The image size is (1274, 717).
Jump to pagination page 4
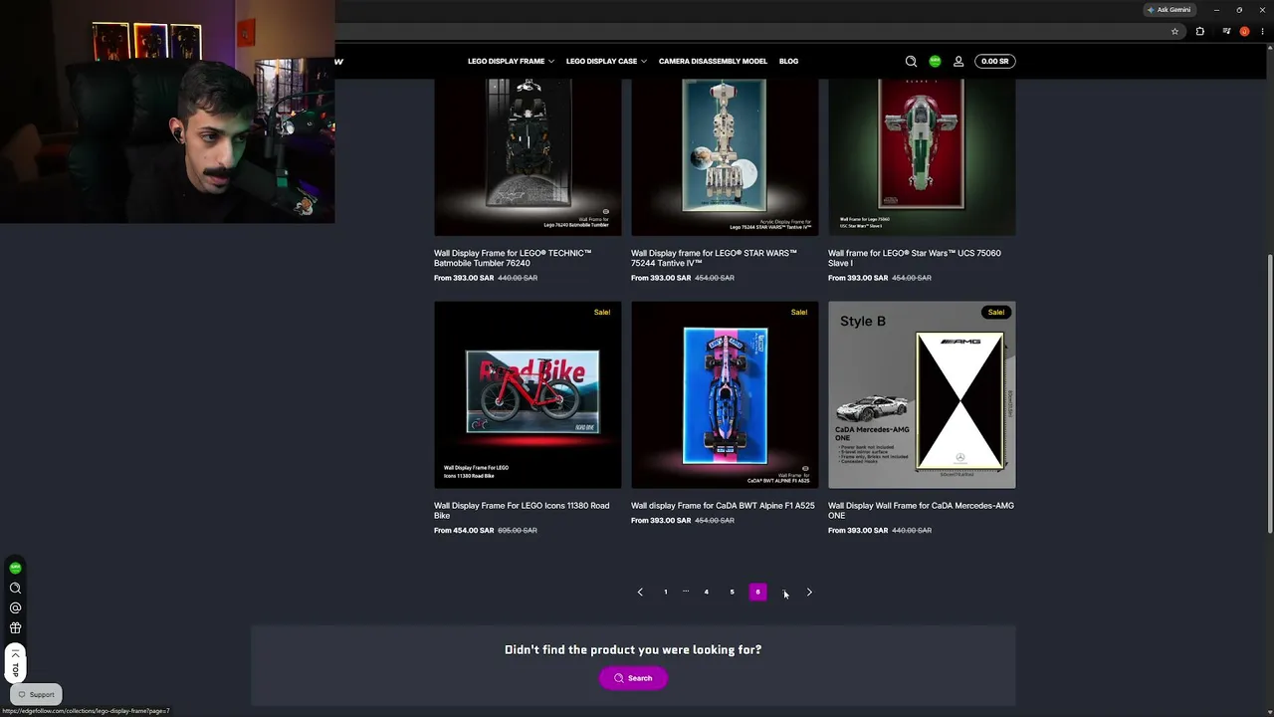[707, 593]
